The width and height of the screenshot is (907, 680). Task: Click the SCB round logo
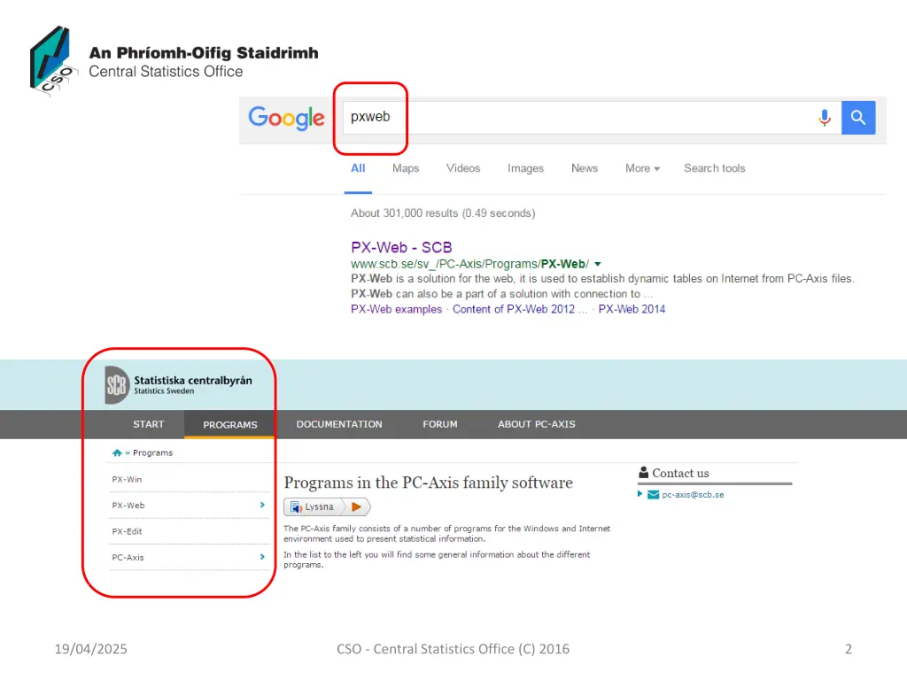[116, 385]
